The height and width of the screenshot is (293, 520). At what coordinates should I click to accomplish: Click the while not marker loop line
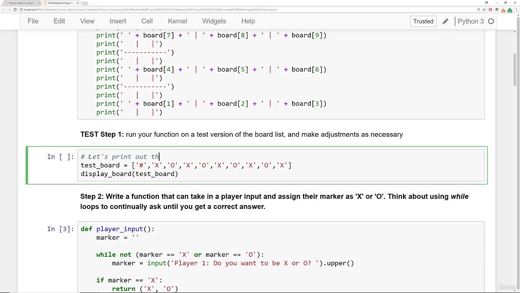coord(180,255)
